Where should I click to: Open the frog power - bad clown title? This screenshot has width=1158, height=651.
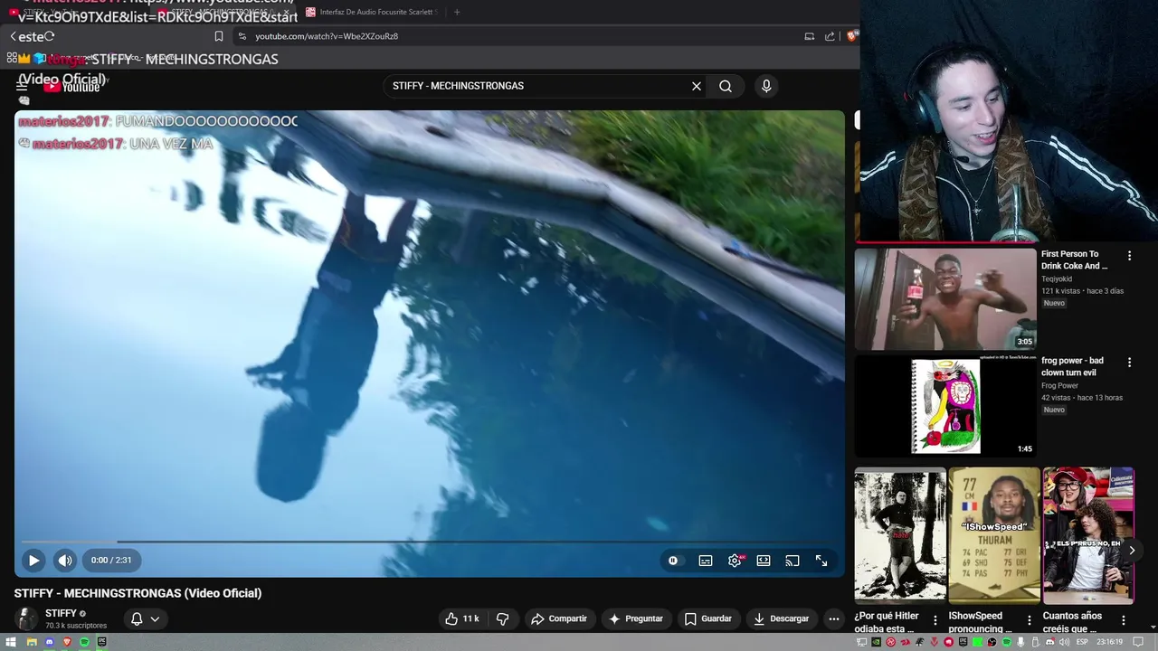click(x=1072, y=366)
